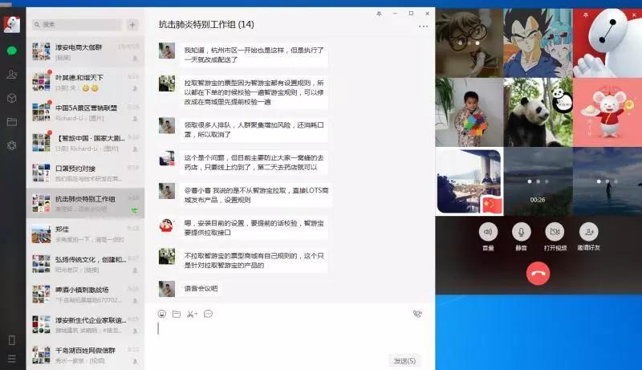Pin the voice call window on top
642x370 pixels.
tap(586, 14)
